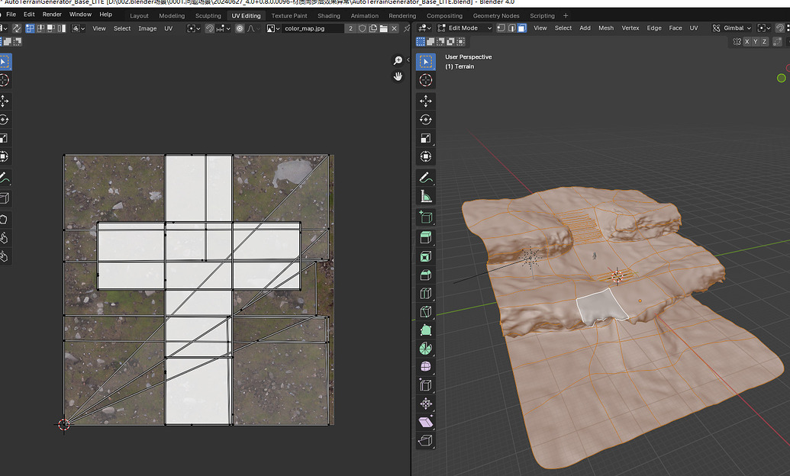The image size is (790, 476).
Task: Enable UV vertex selection mode
Action: (x=31, y=28)
